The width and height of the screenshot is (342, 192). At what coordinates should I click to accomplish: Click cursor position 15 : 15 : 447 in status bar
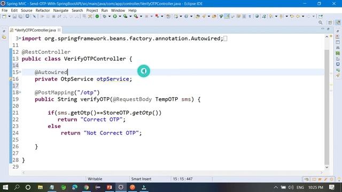[183, 179]
